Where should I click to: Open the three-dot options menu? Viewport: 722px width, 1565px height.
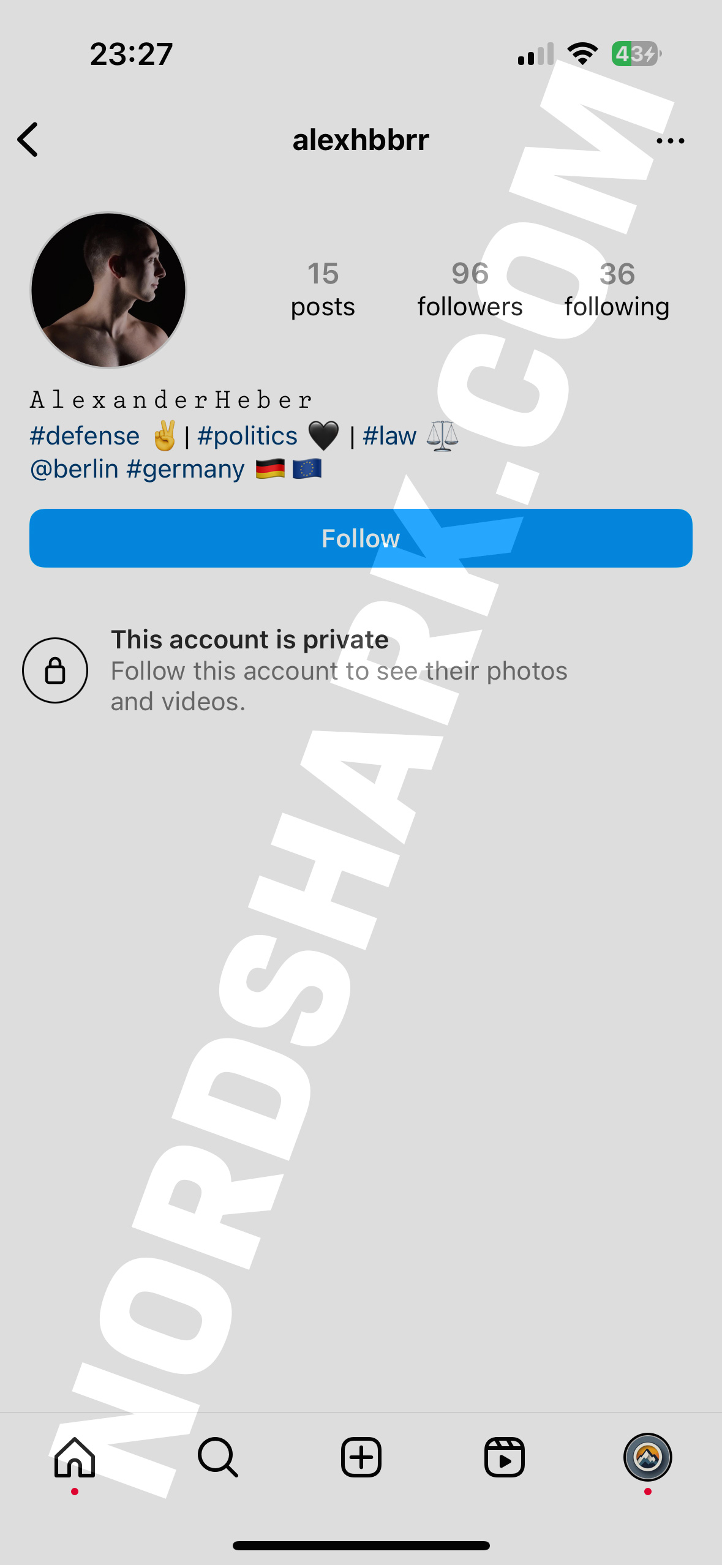(x=670, y=141)
